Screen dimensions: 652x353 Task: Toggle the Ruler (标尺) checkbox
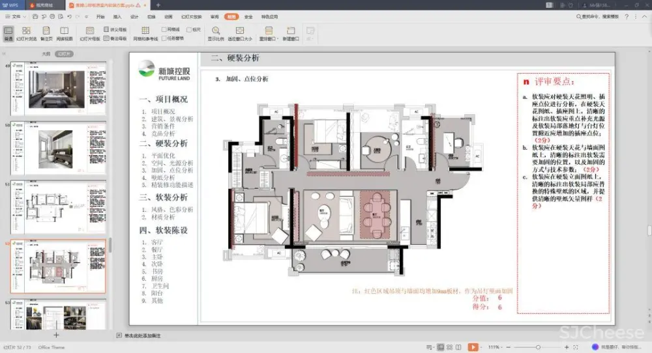click(x=189, y=29)
